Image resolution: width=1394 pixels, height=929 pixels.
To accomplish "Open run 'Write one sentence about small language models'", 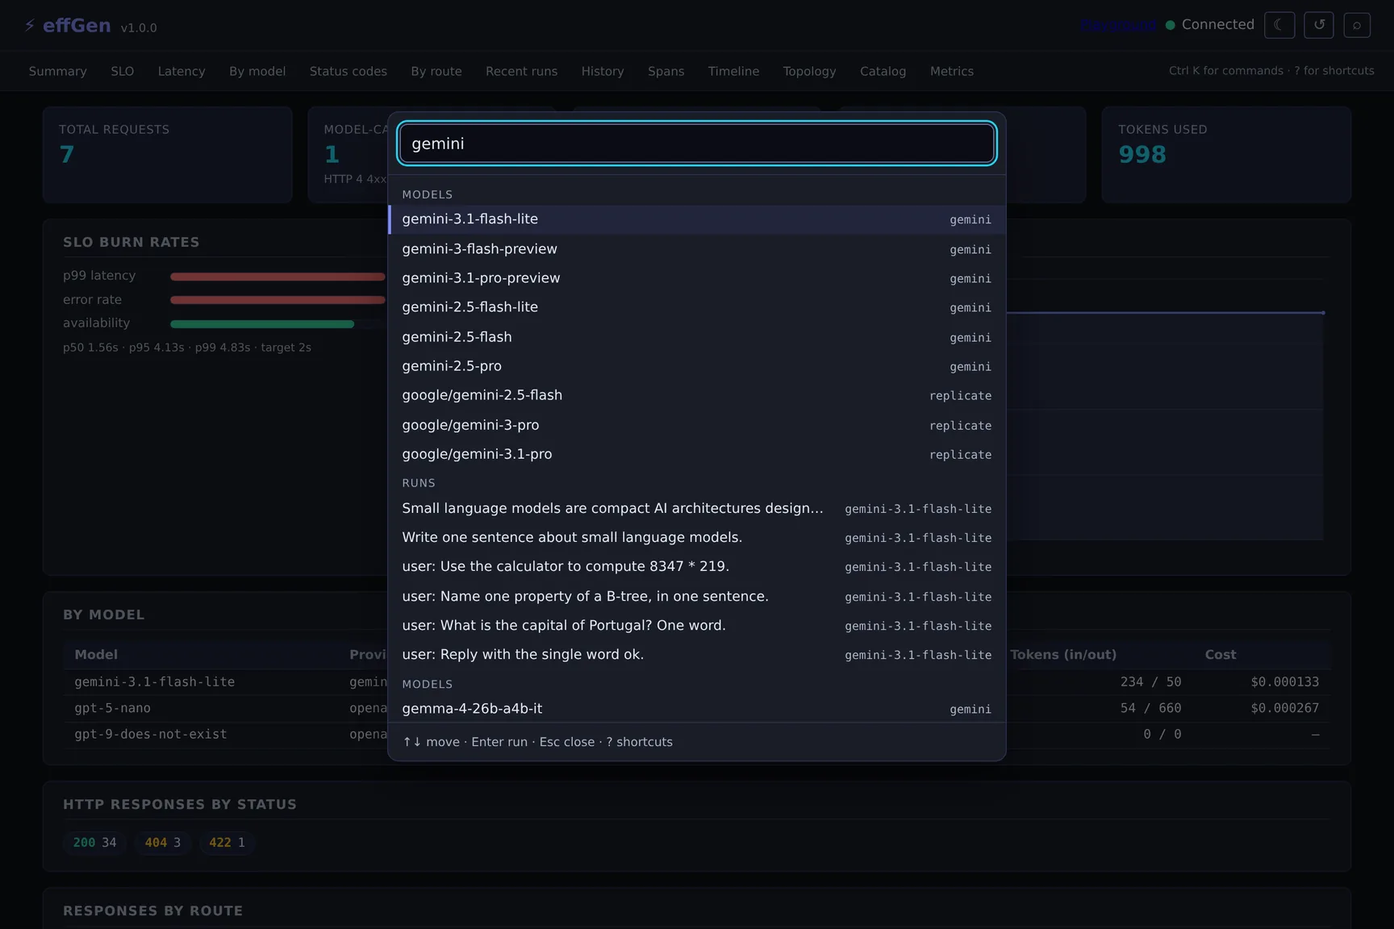I will tap(697, 537).
